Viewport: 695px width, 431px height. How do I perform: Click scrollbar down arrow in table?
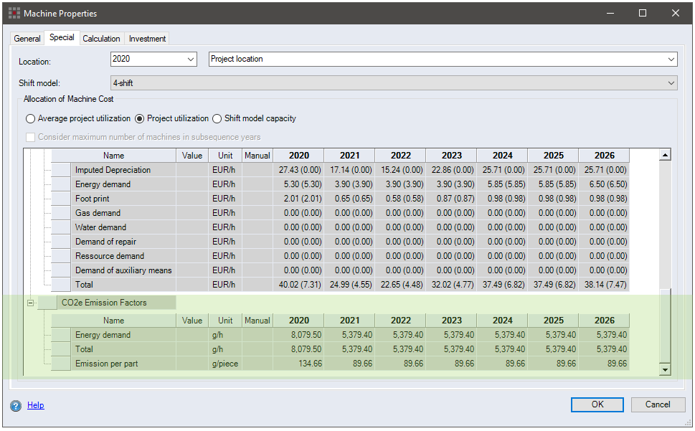tap(665, 369)
